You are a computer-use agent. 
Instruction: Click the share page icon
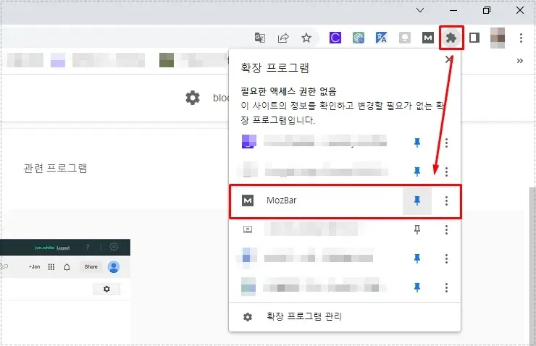pyautogui.click(x=283, y=38)
